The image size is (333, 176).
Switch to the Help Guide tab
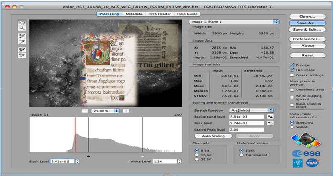(187, 14)
